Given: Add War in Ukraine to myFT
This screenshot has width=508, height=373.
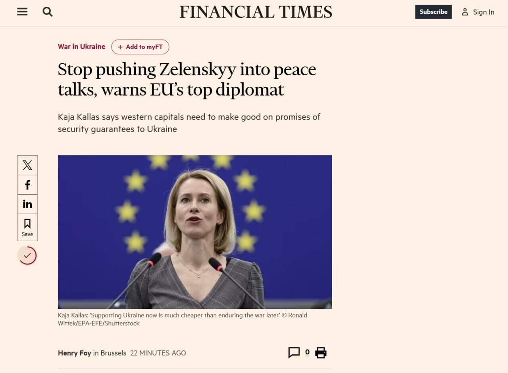Looking at the screenshot, I should (x=140, y=47).
